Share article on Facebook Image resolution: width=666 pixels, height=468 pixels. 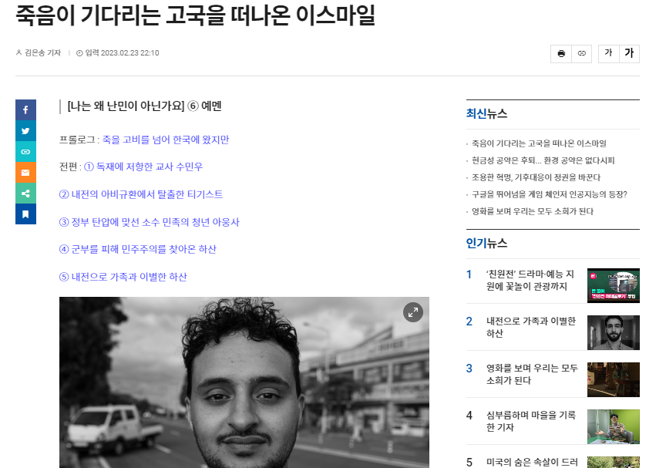click(x=25, y=110)
